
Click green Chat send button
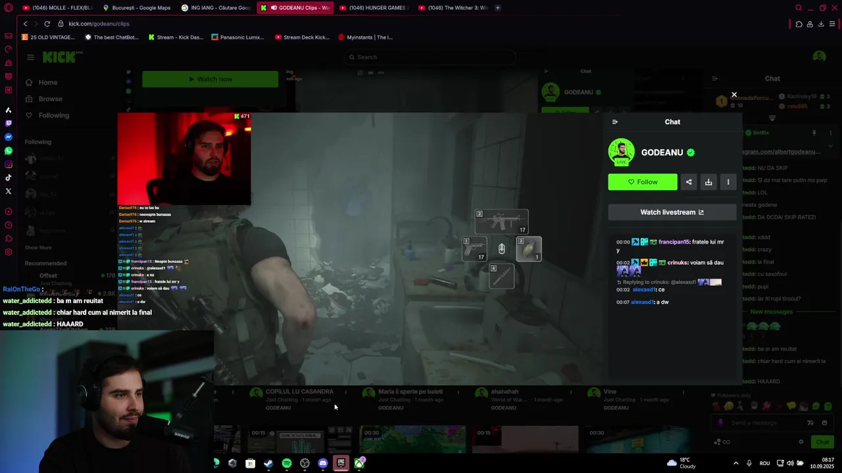click(822, 442)
